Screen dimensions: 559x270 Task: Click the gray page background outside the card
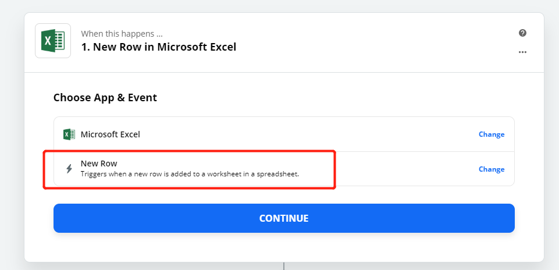point(10,143)
